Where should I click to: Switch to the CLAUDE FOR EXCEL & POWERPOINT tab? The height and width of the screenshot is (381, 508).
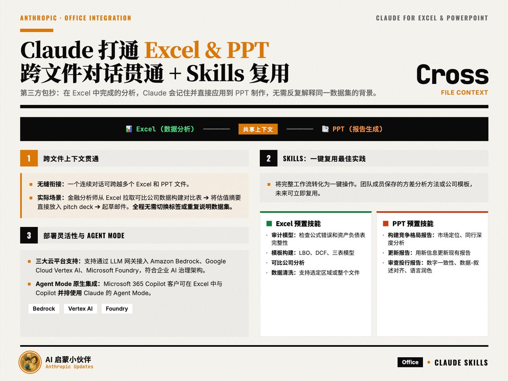(x=432, y=18)
